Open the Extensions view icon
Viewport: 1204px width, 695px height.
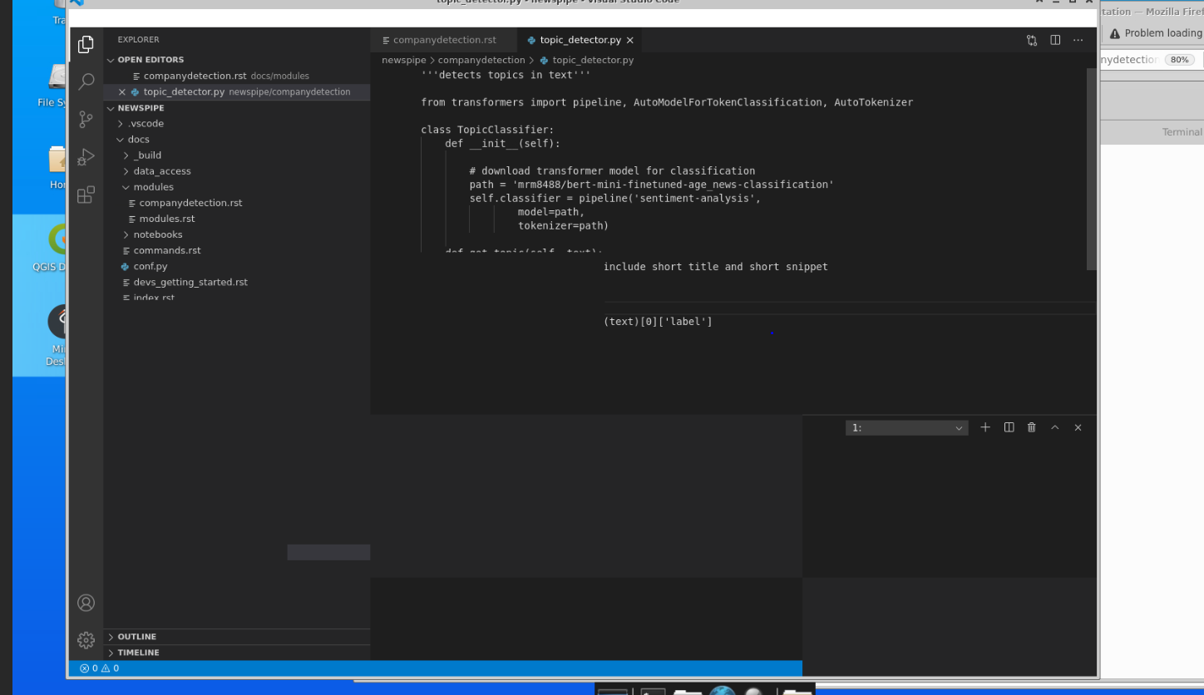86,195
